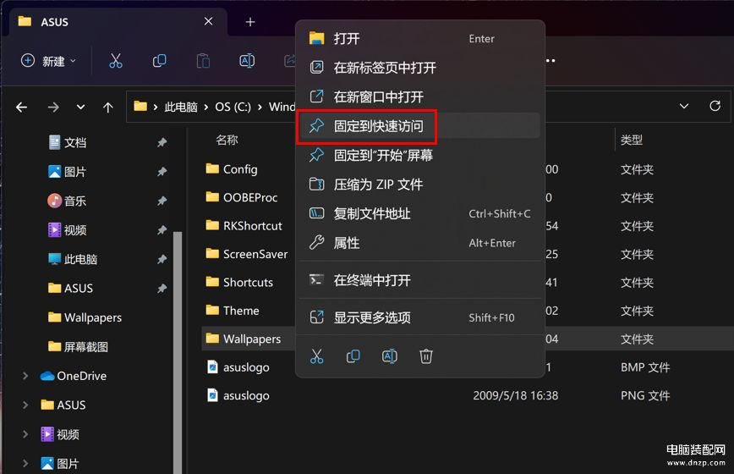
Task: Click the Rename icon at context menu bottom
Action: [x=390, y=356]
